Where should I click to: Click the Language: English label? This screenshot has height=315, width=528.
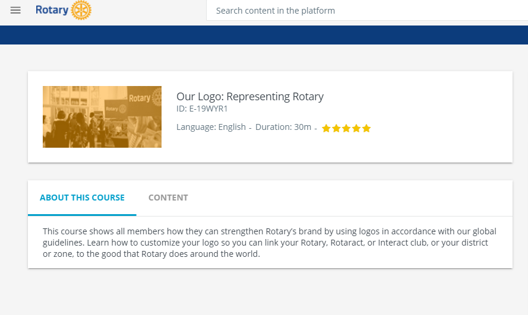tap(211, 127)
